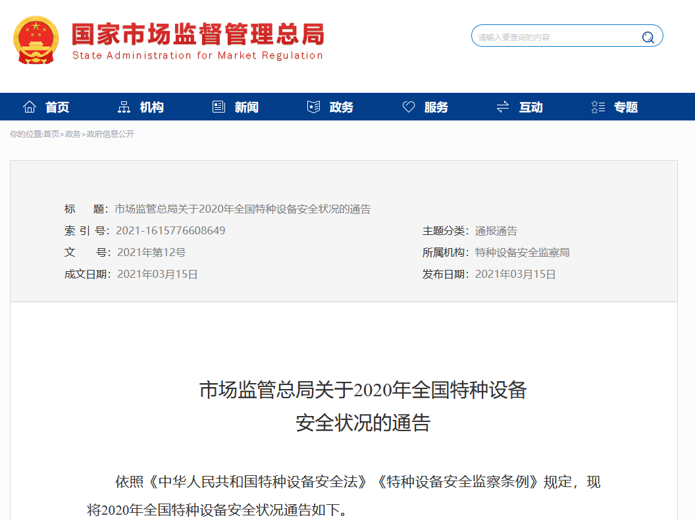Image resolution: width=695 pixels, height=520 pixels.
Task: Open 政府信息公开 breadcrumb link
Action: (x=111, y=134)
